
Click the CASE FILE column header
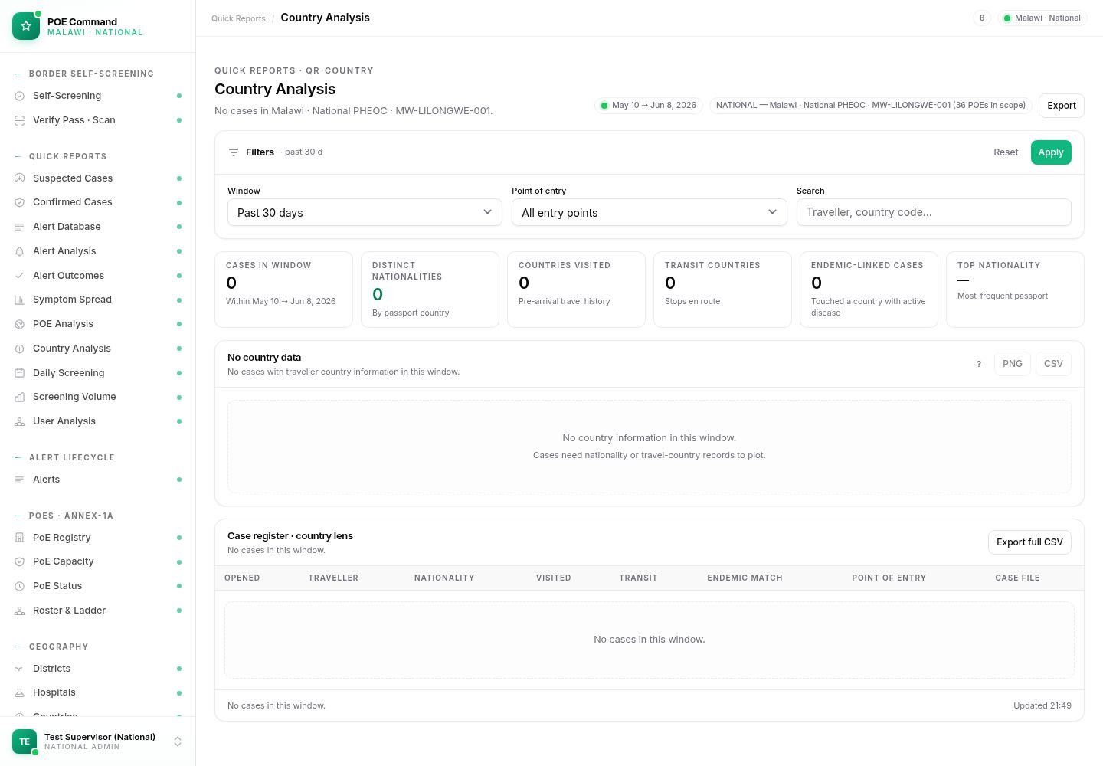1017,578
